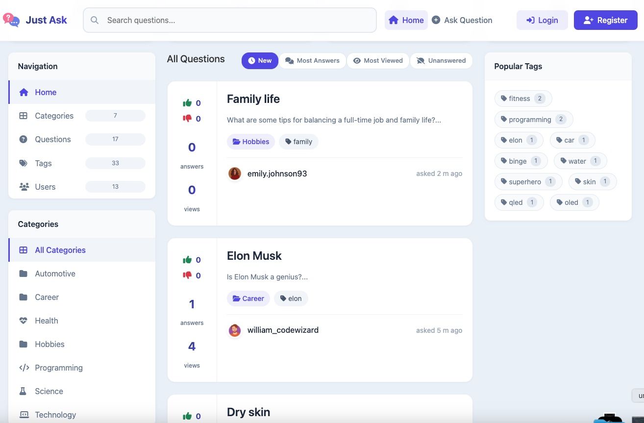Go to Home in the top navigation
The height and width of the screenshot is (423, 644).
[x=406, y=20]
